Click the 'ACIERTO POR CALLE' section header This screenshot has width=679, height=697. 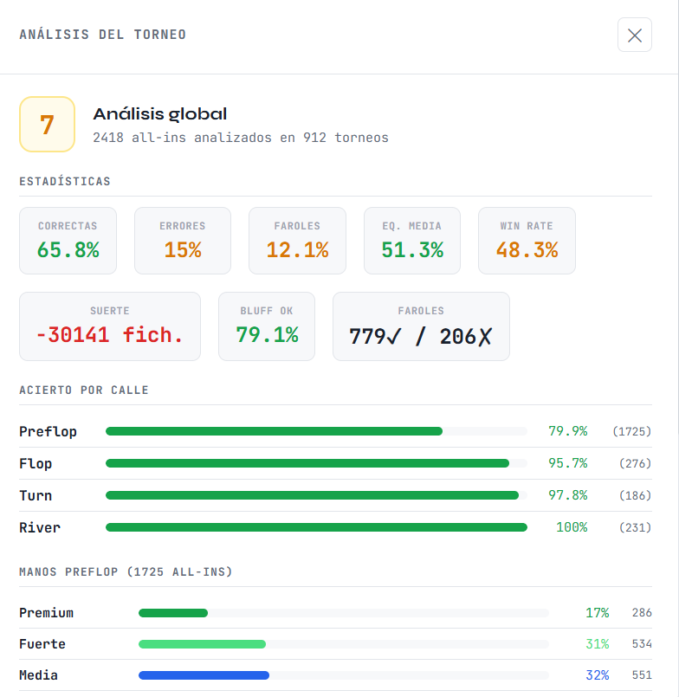click(x=84, y=390)
